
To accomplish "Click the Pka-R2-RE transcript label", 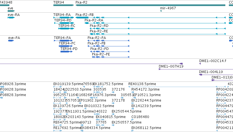I will (x=99, y=31).
